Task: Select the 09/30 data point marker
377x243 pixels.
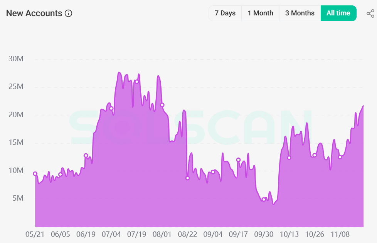Action: pyautogui.click(x=264, y=199)
